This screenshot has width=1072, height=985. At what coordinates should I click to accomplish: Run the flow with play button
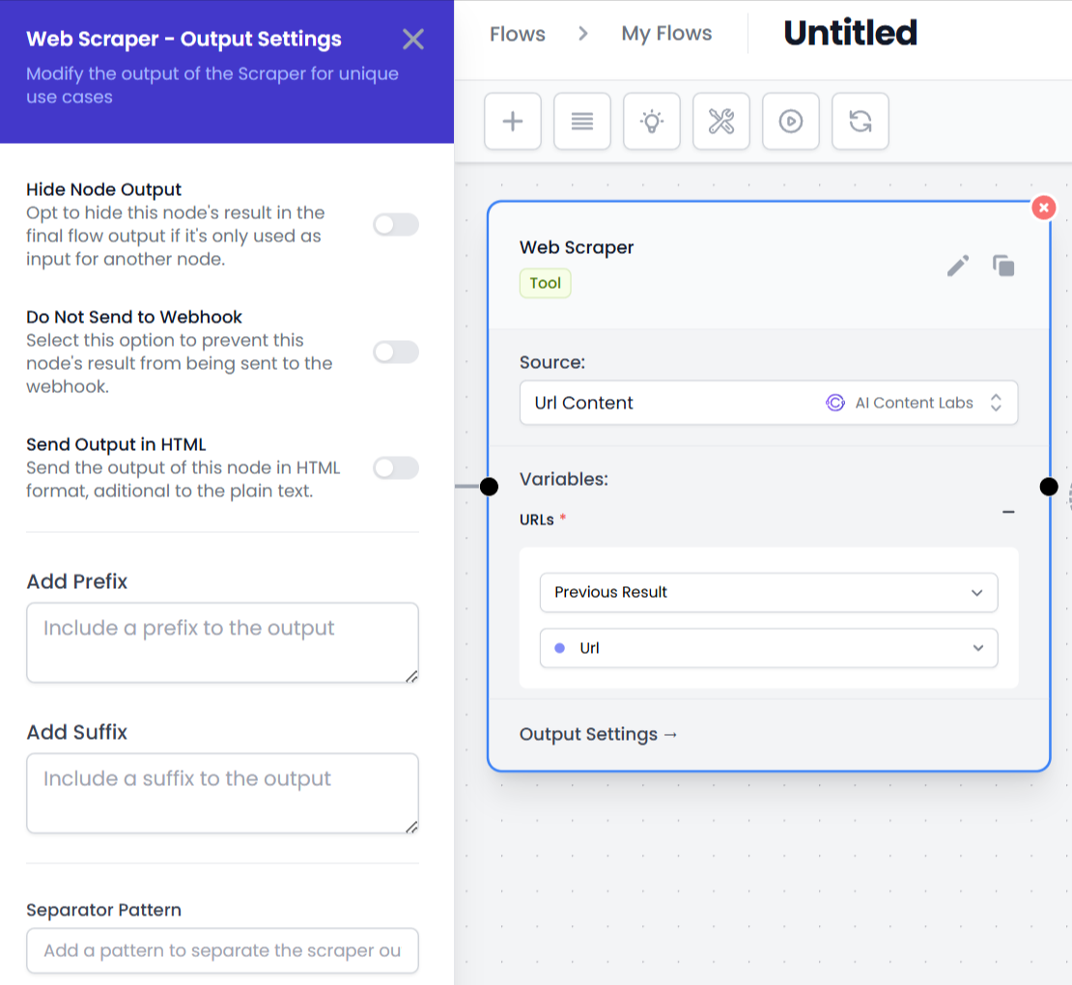(791, 121)
